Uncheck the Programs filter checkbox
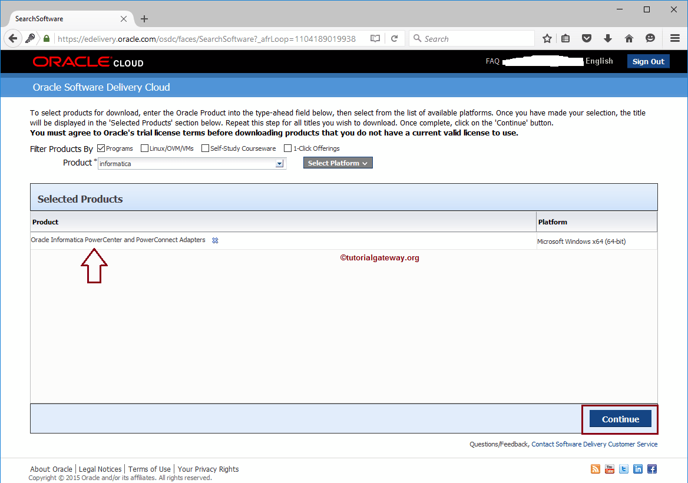The image size is (688, 483). click(101, 148)
